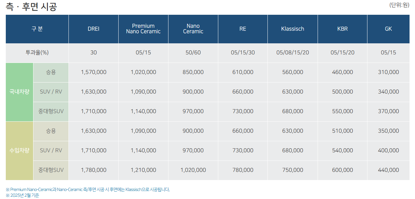Click the KBR price '600,000'
Viewport: 415px width, 199px height.
click(342, 170)
